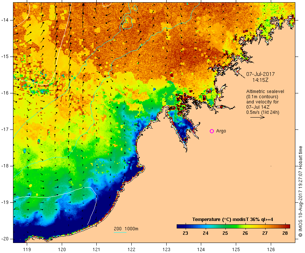This screenshot has width=305, height=253.
Task: Click the time text '14:15Z'
Action: point(260,80)
